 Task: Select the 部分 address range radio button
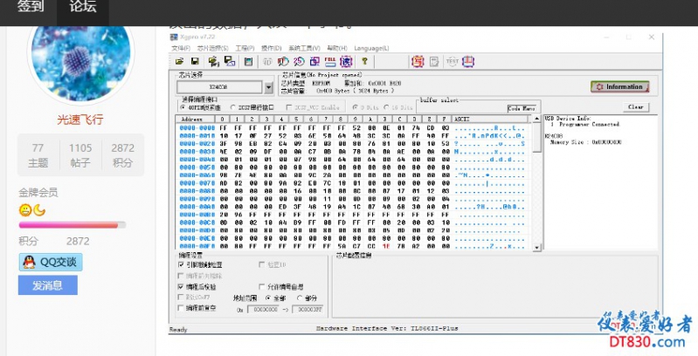[x=301, y=298]
